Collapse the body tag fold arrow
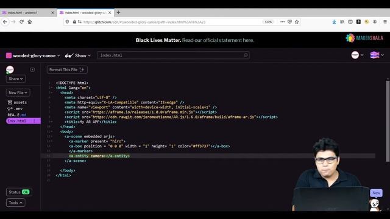Viewport: 390px width, 219px height. [51, 131]
